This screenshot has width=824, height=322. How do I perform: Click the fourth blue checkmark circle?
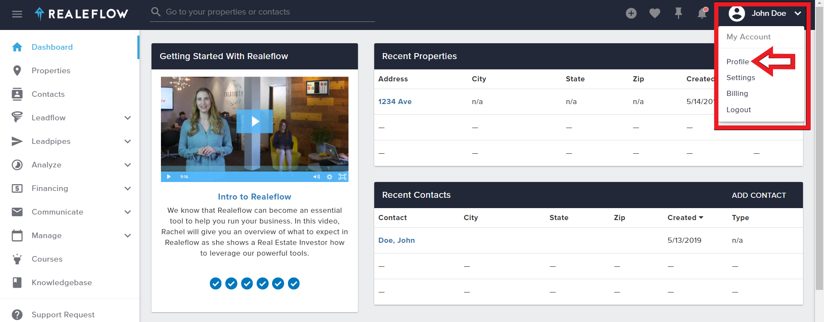(x=263, y=283)
